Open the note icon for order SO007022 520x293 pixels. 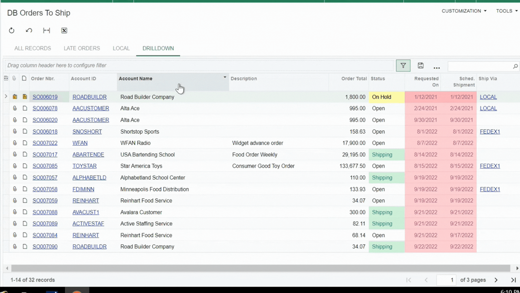point(25,143)
